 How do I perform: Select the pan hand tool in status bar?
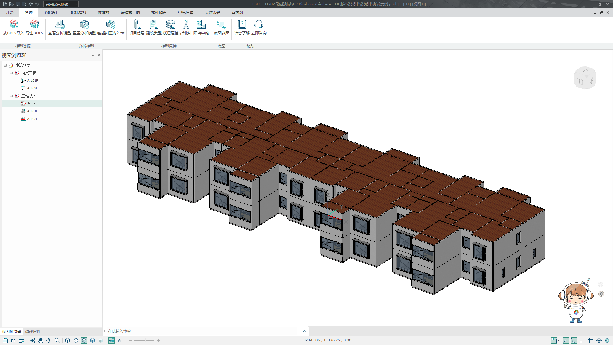coord(41,341)
